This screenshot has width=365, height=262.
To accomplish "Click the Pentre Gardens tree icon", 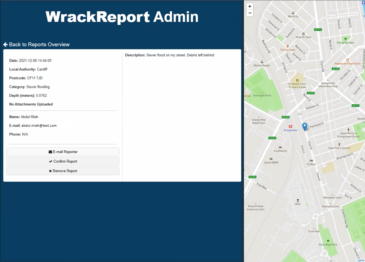I will pyautogui.click(x=345, y=39).
